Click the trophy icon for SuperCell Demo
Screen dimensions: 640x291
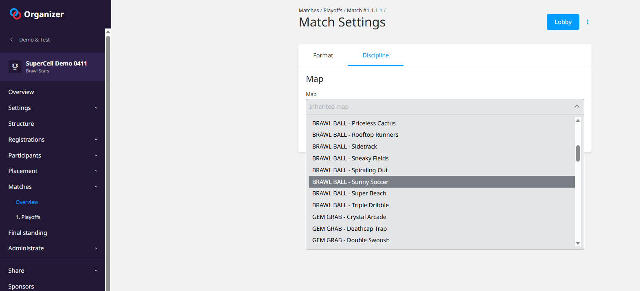[15, 67]
